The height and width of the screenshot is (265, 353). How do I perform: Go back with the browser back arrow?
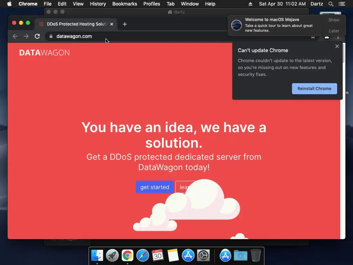[x=15, y=36]
